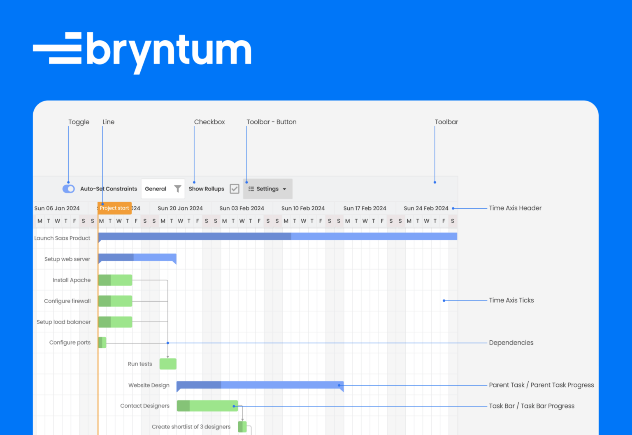Image resolution: width=632 pixels, height=435 pixels.
Task: Toggle the Auto-Set Constraints switch
Action: (68, 188)
